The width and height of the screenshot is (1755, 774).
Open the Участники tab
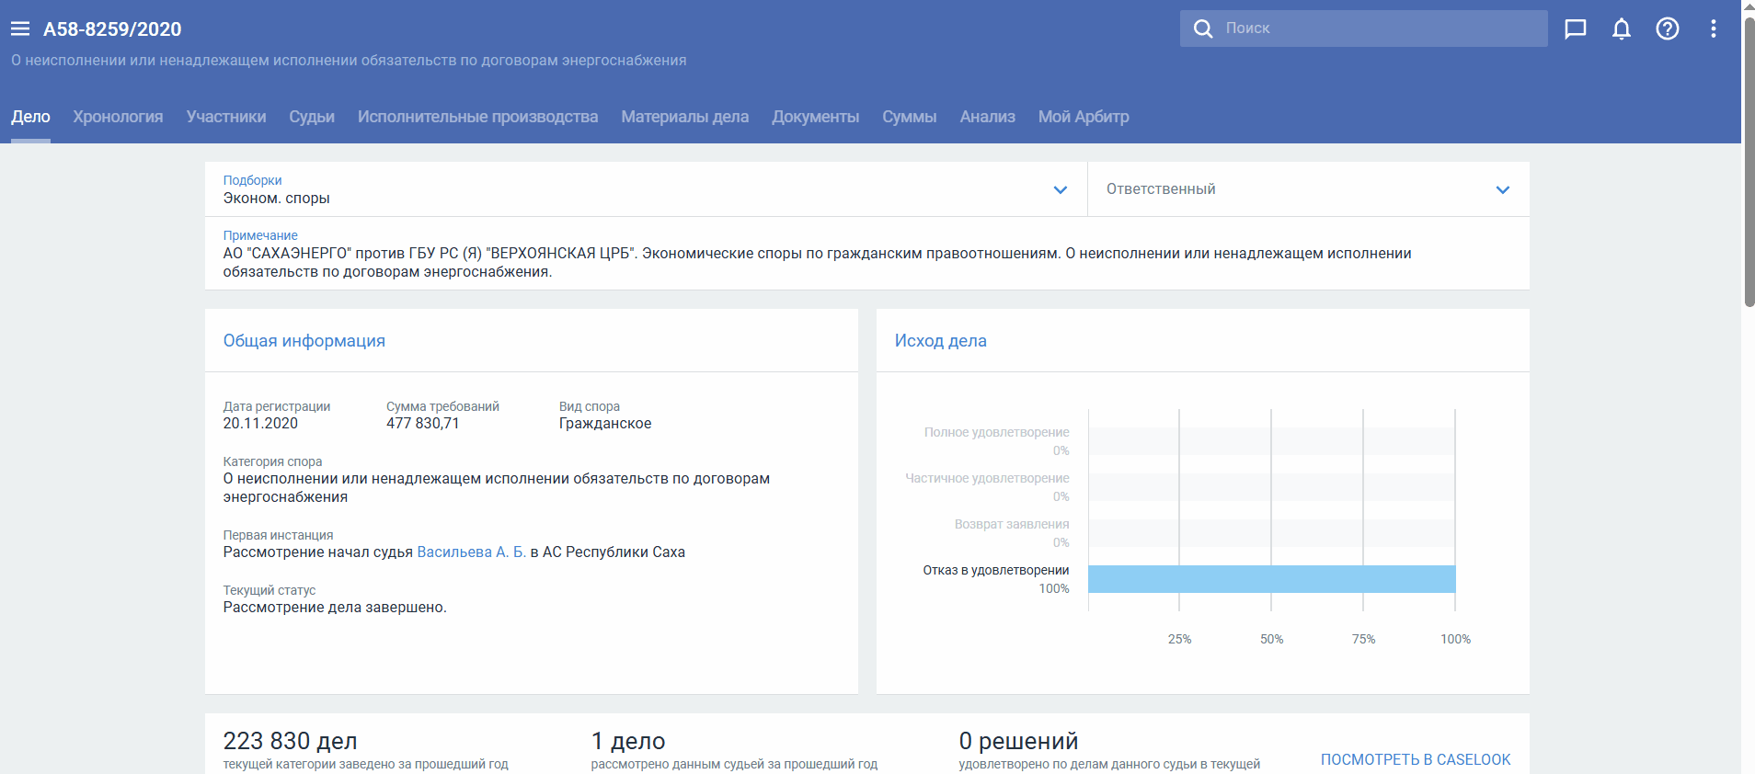[226, 117]
